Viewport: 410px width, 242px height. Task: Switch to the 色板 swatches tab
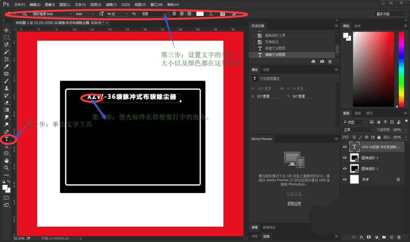point(357,26)
